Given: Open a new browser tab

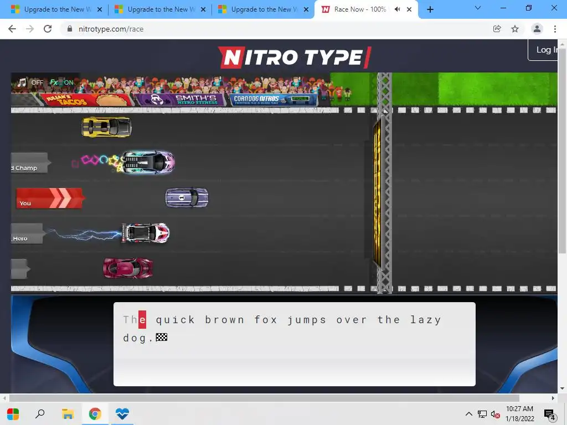Looking at the screenshot, I should pos(430,9).
